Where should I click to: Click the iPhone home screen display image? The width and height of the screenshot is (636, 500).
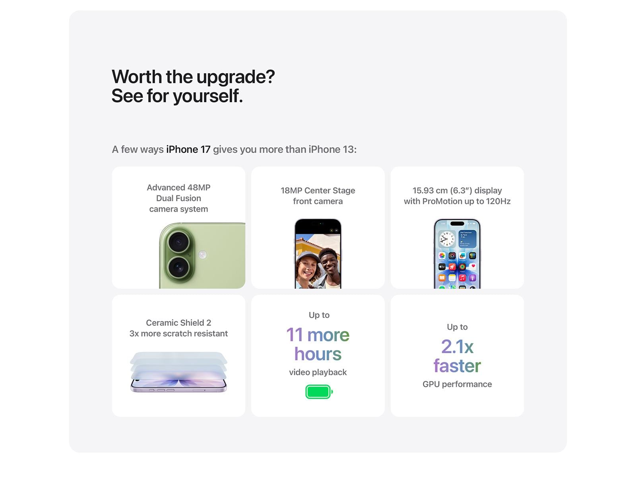tap(457, 253)
